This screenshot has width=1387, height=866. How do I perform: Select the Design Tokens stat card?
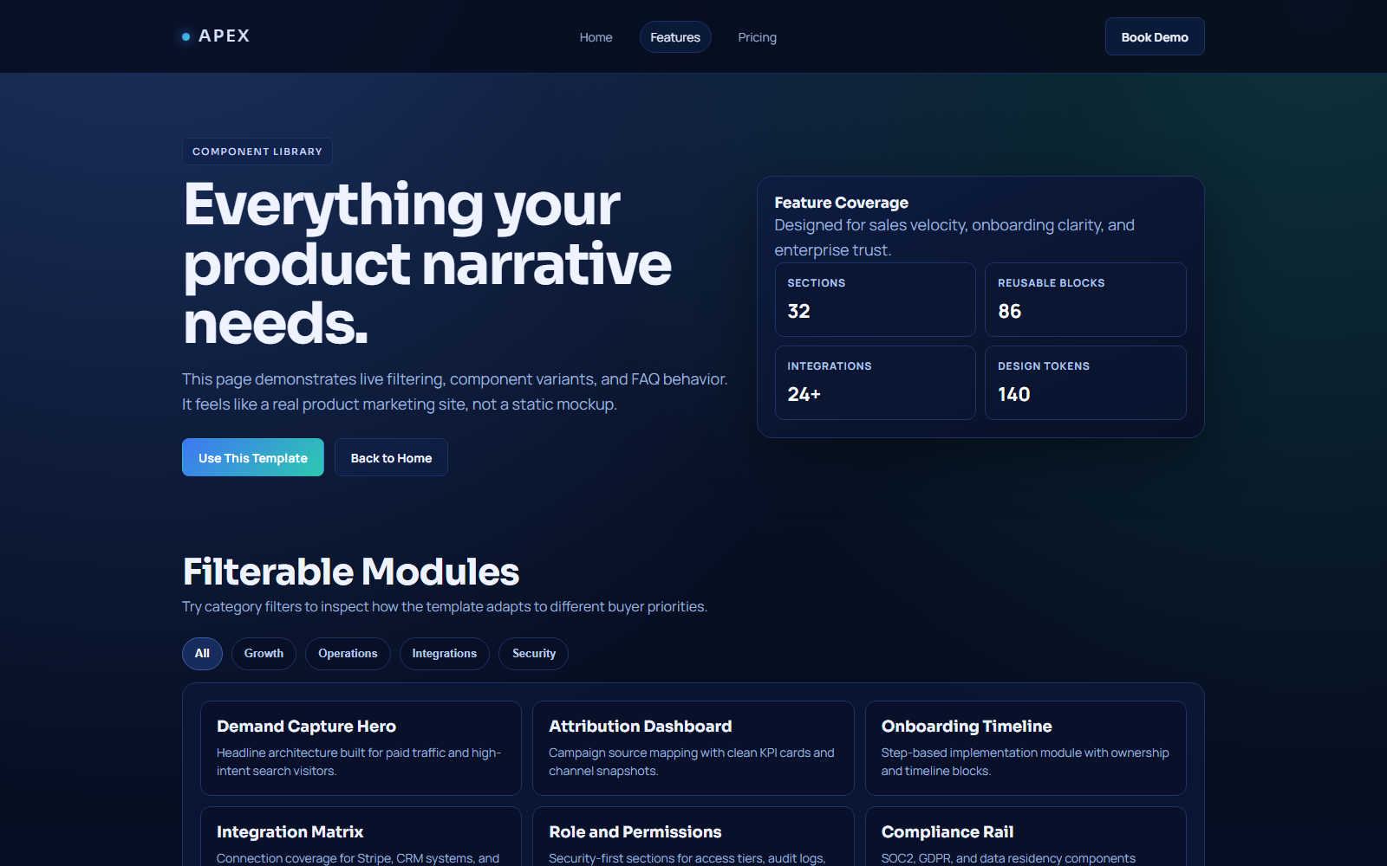point(1085,382)
